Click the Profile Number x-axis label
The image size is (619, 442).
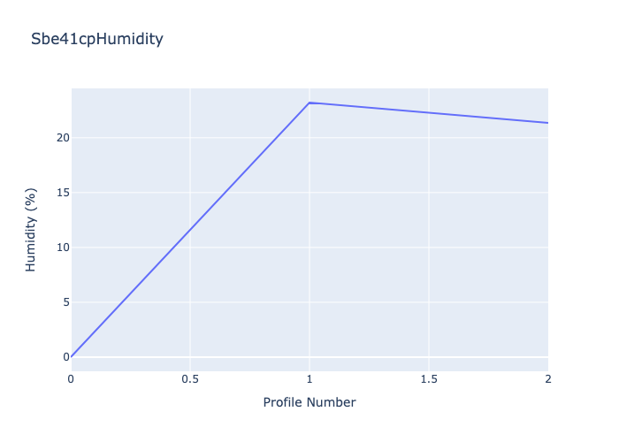point(309,402)
